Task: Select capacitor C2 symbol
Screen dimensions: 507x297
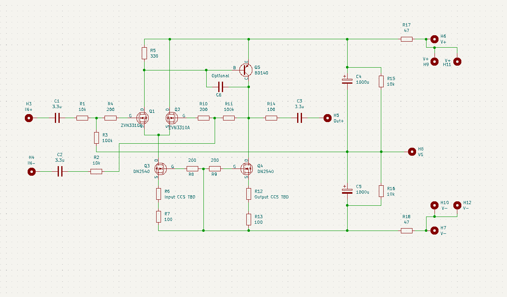Action: click(x=60, y=172)
